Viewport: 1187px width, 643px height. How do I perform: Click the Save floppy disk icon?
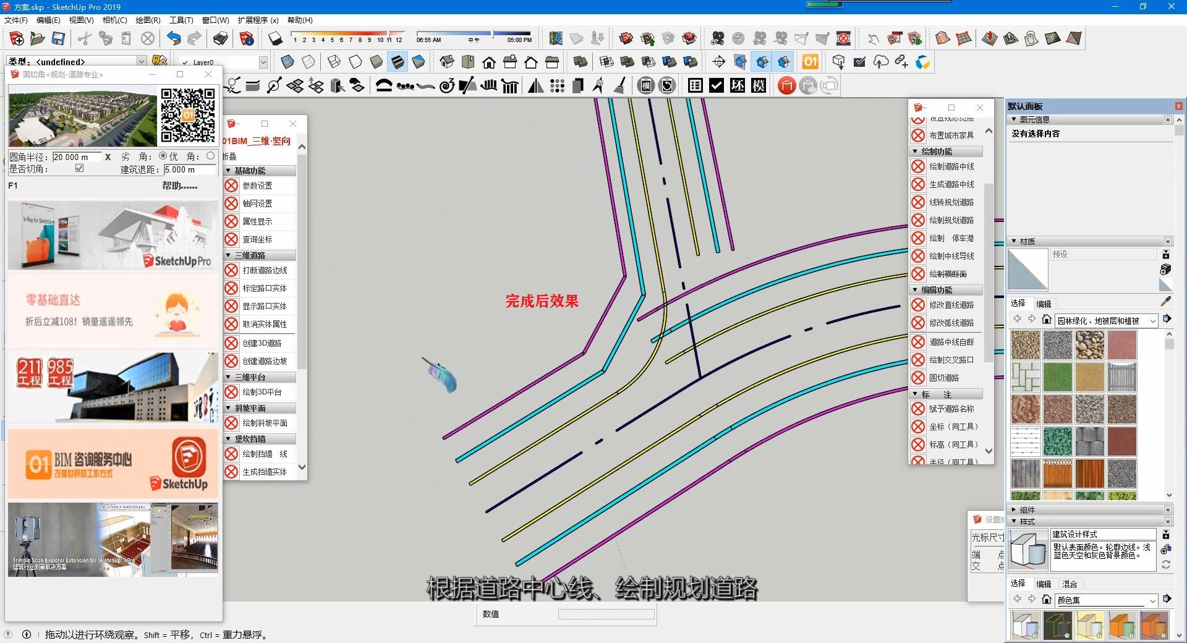point(58,39)
